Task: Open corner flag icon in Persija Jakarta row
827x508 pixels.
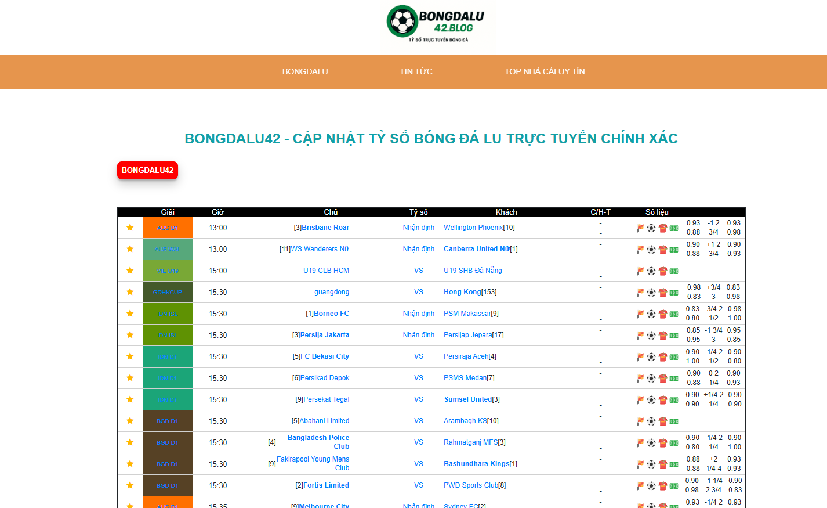Action: click(640, 336)
